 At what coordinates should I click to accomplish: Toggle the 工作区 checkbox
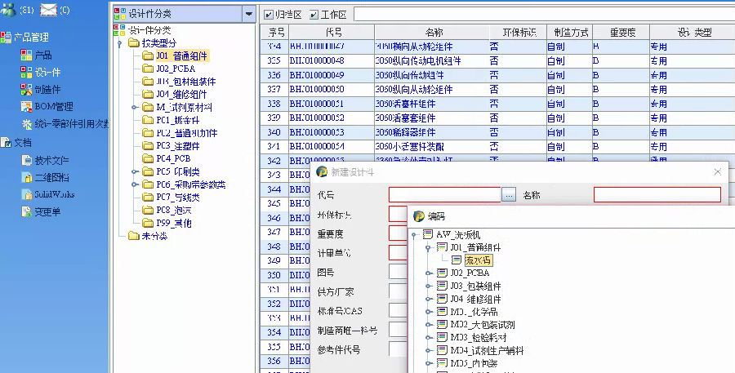pos(314,15)
